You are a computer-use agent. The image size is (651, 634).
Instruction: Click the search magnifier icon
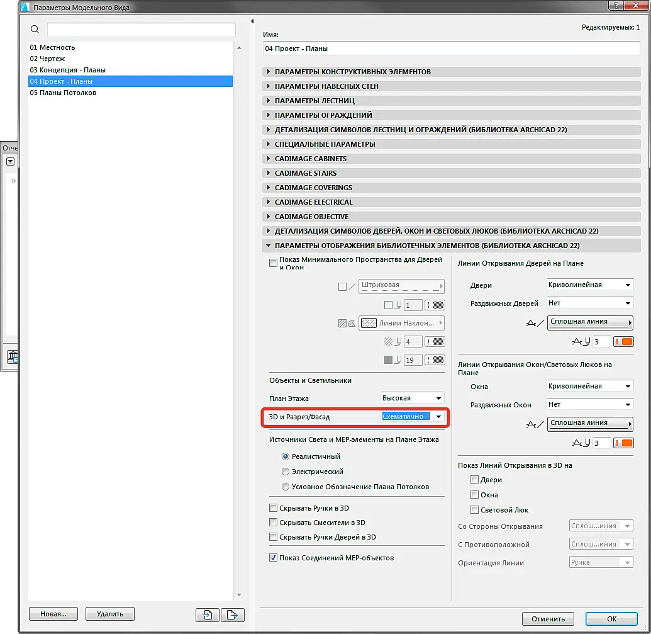click(x=35, y=29)
